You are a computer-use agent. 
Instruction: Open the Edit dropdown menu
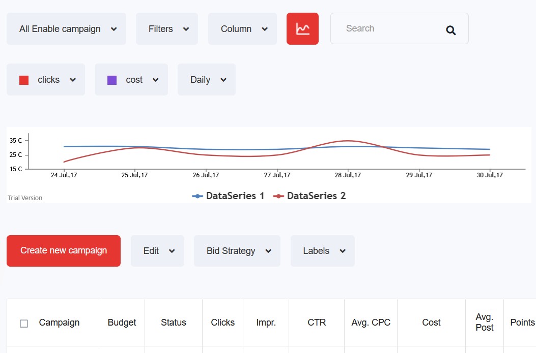tap(157, 251)
